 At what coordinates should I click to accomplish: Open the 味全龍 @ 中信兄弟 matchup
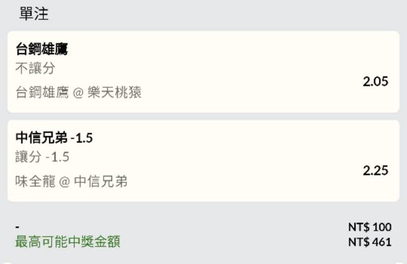click(71, 182)
